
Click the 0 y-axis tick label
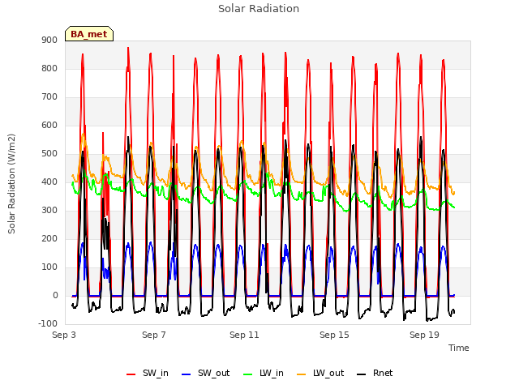55,295
